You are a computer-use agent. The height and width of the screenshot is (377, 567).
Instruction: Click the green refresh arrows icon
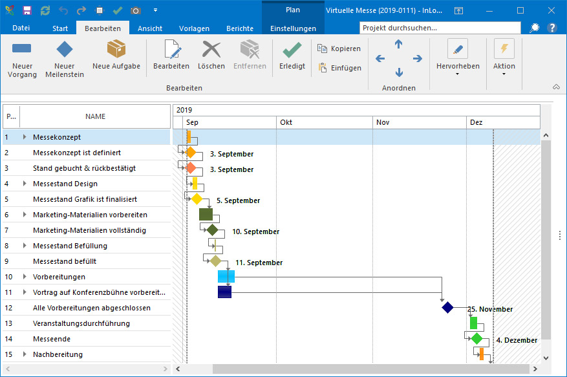pyautogui.click(x=45, y=10)
